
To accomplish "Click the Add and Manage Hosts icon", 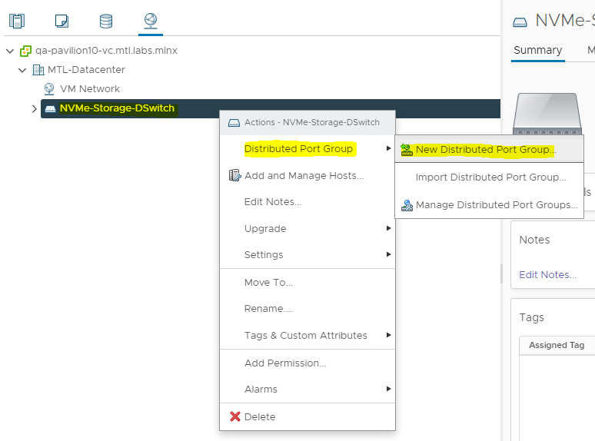I will (235, 176).
